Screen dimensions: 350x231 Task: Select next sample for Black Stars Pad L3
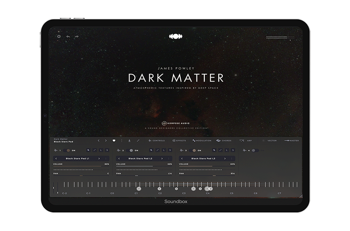225,159
